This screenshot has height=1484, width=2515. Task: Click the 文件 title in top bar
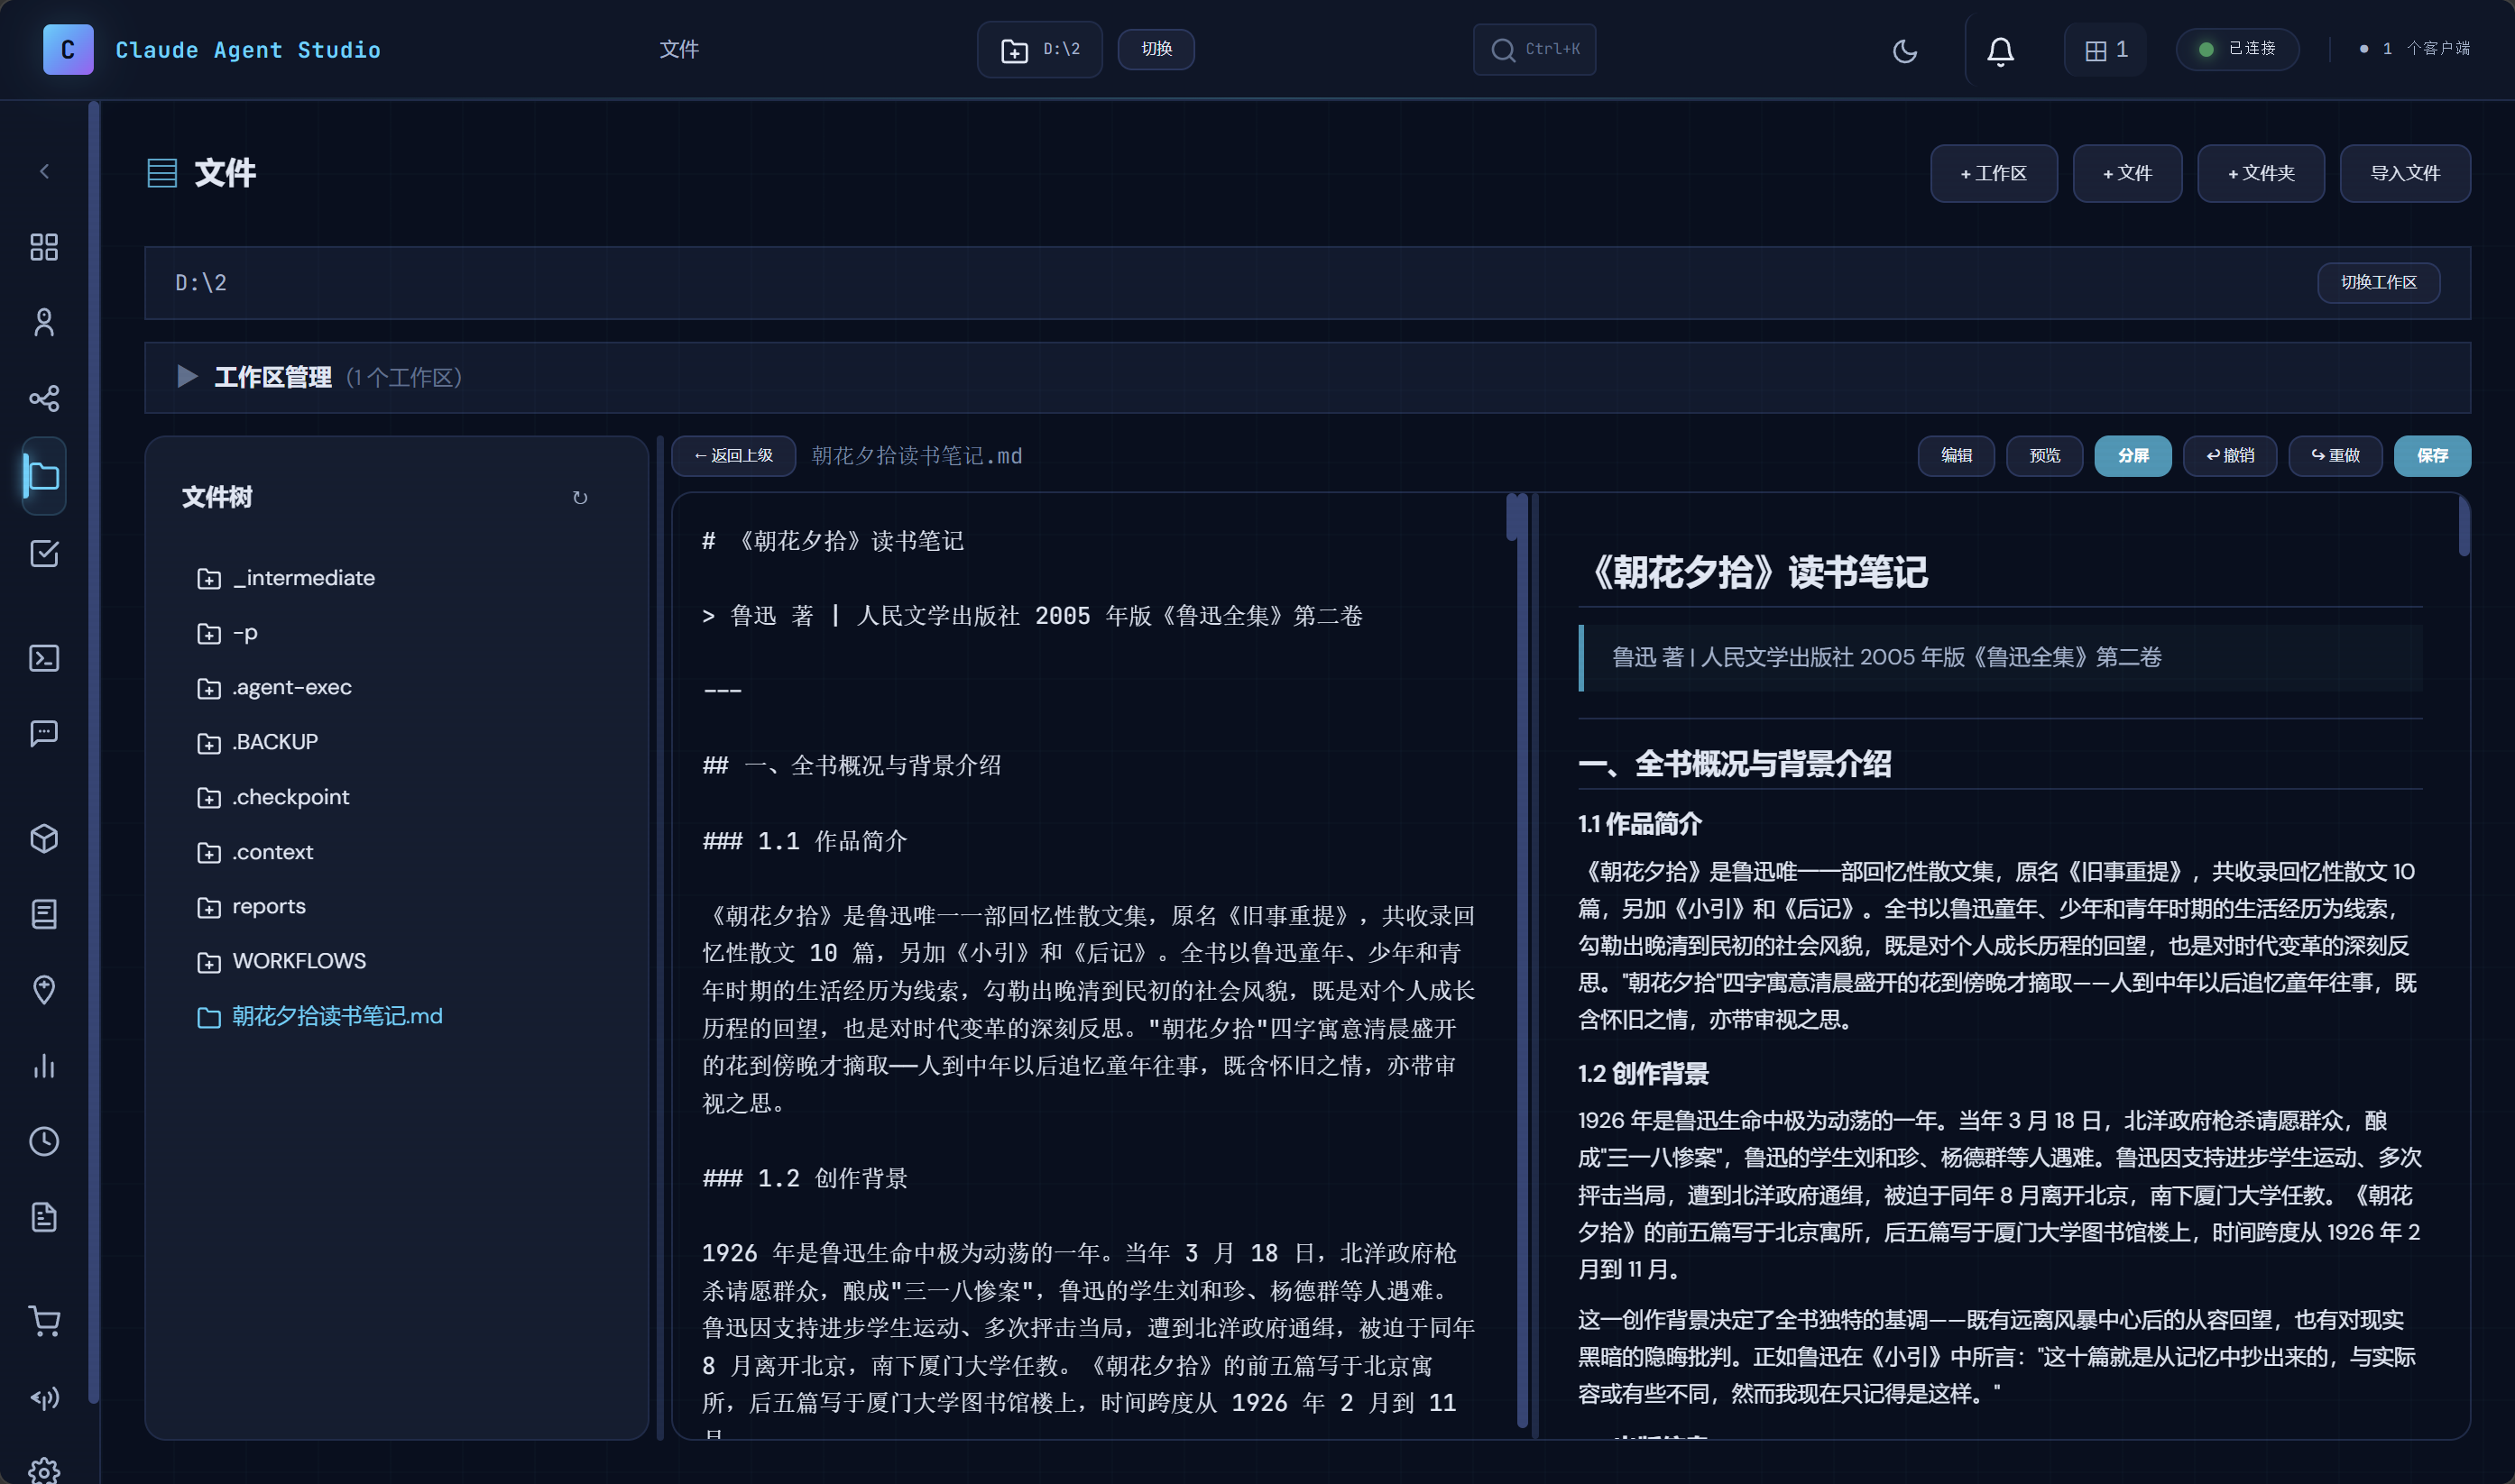(678, 49)
